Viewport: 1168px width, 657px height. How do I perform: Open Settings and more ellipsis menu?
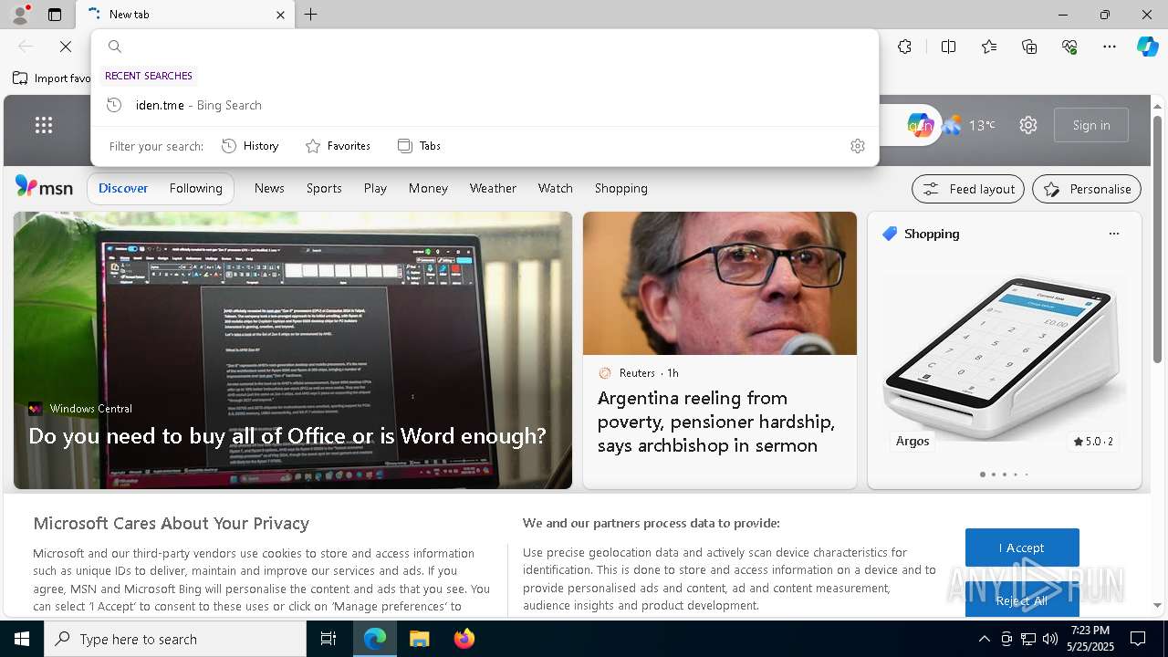(1110, 47)
